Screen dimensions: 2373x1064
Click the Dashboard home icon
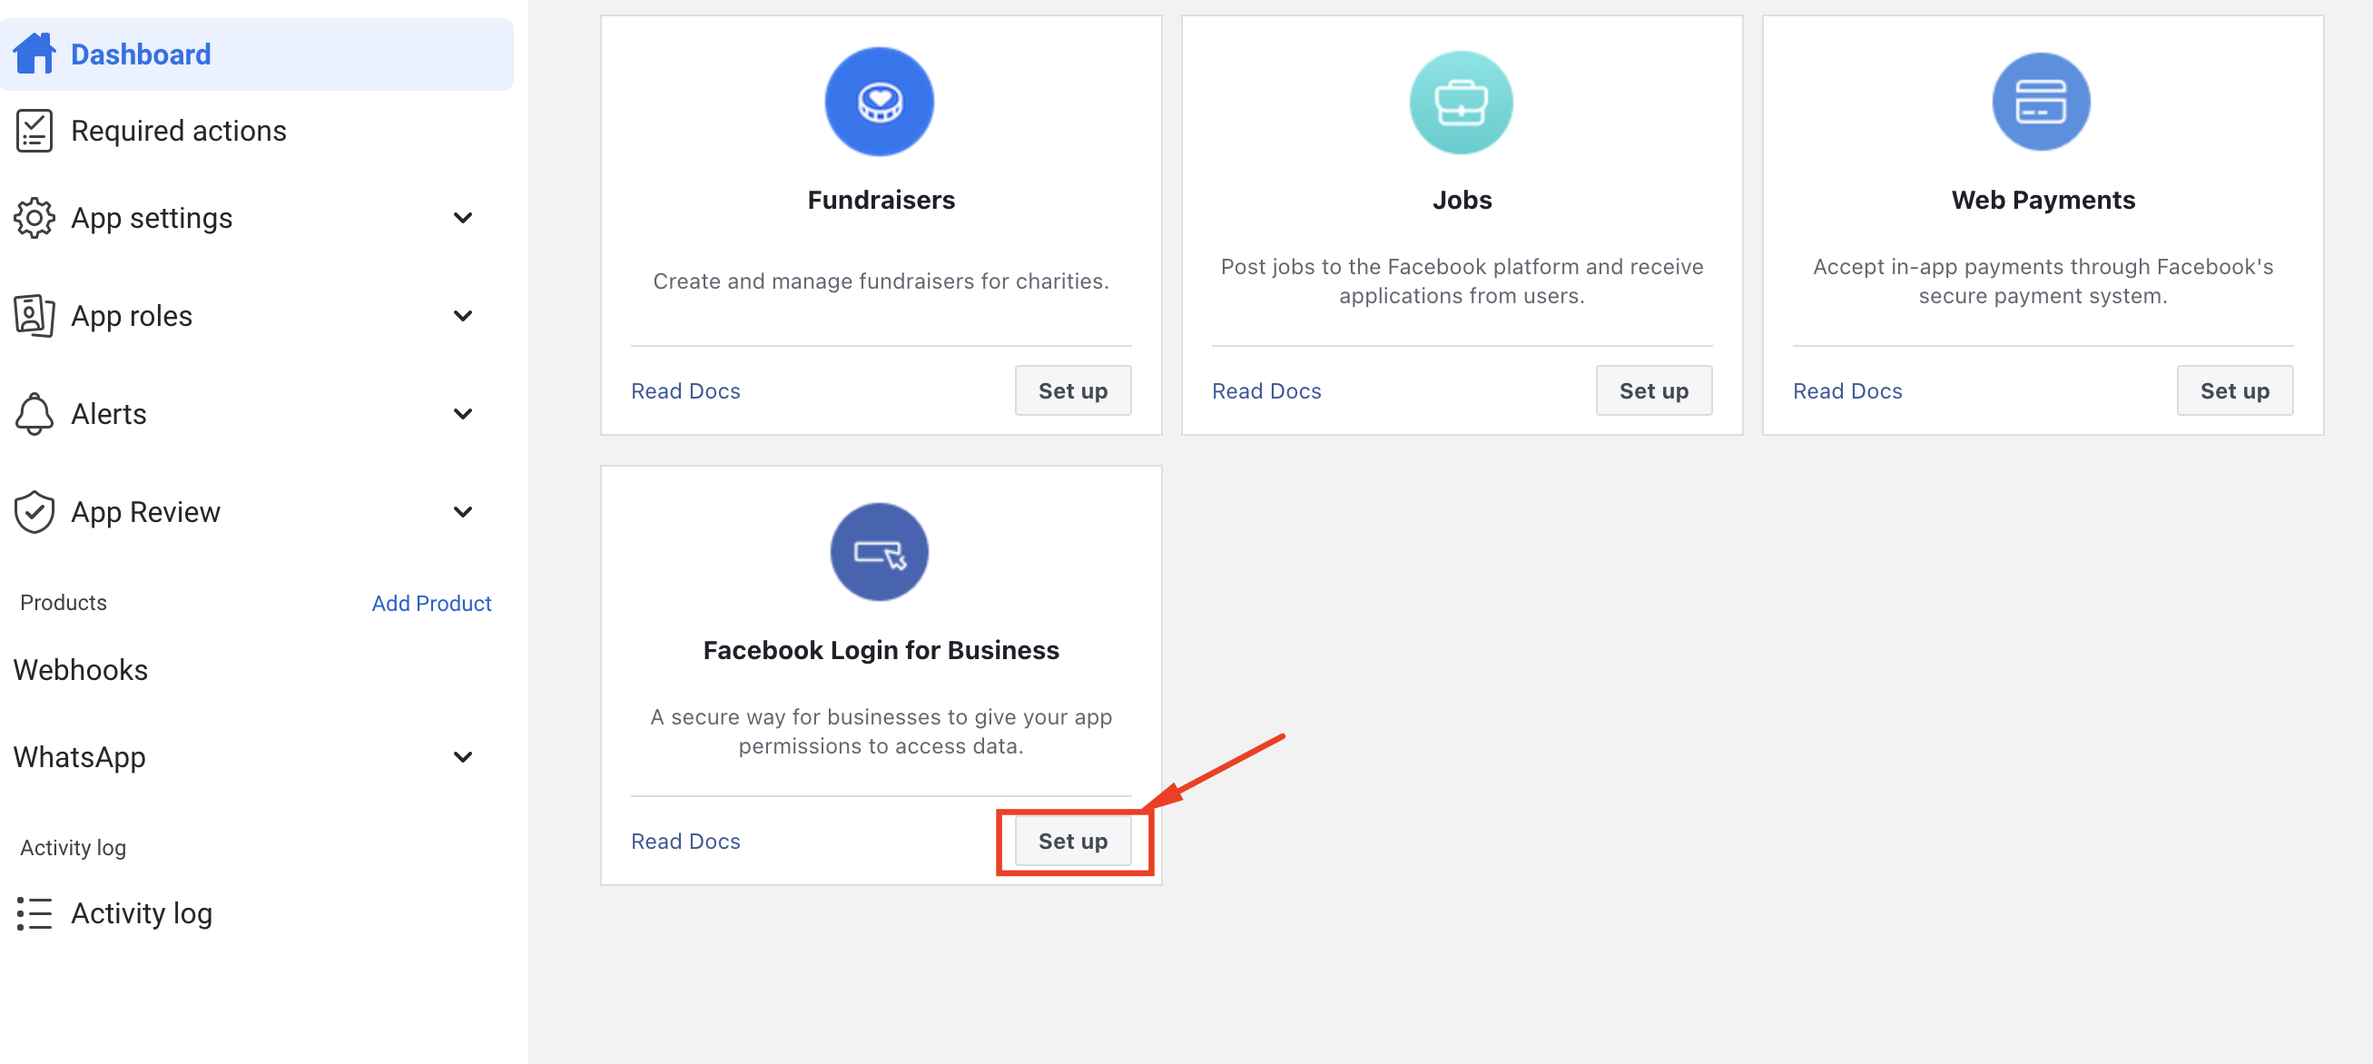[x=34, y=54]
